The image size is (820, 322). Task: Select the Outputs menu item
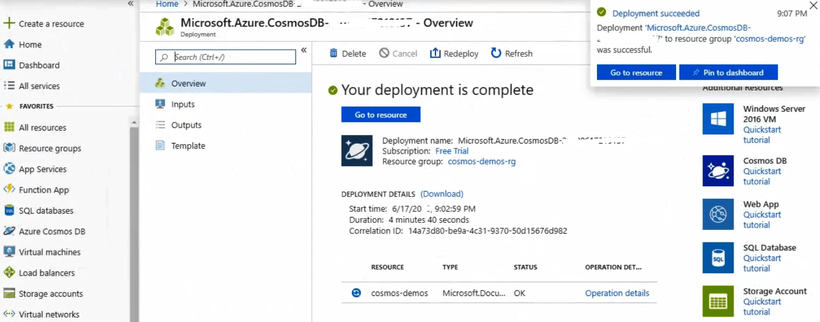coord(226,125)
